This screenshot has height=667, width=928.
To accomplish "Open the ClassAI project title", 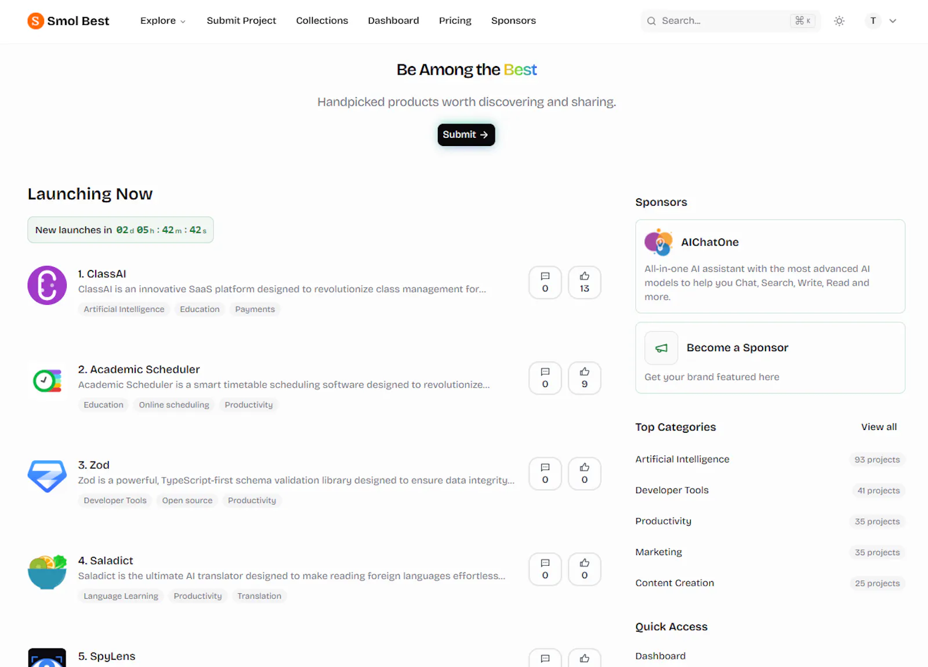I will click(x=102, y=274).
